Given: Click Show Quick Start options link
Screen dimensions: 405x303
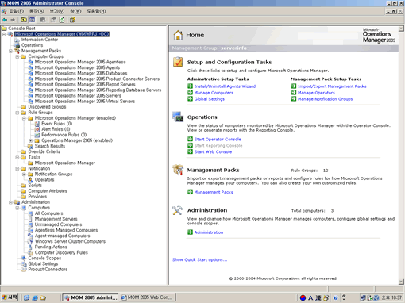Looking at the screenshot, I should (199, 260).
